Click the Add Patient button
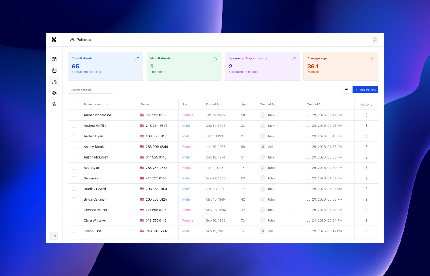This screenshot has width=430, height=276. (365, 90)
